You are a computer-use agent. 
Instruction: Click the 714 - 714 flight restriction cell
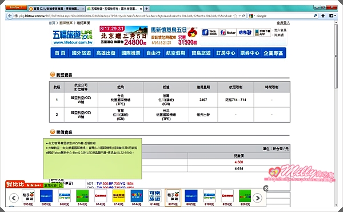pos(236,100)
